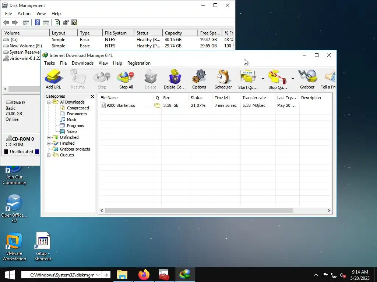The image size is (377, 282).
Task: Click the Start Queue icon
Action: click(248, 79)
